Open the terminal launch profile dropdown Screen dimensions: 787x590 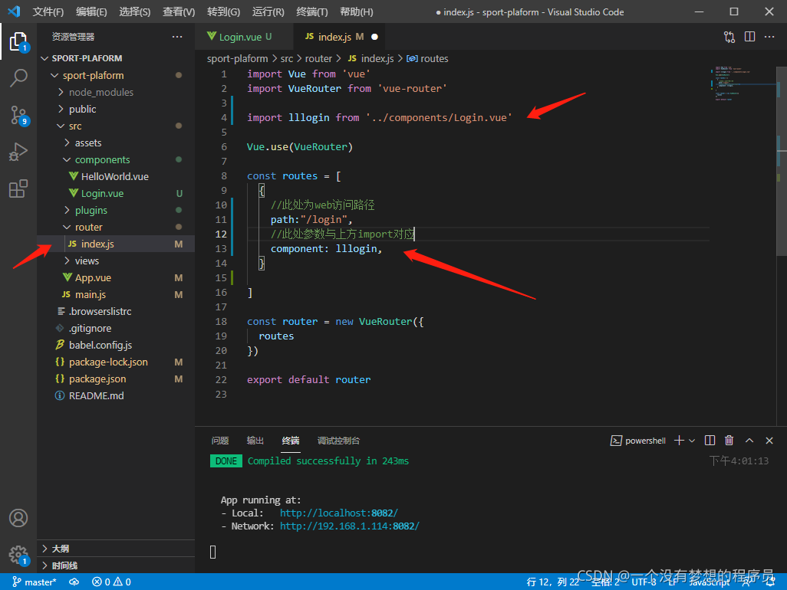coord(692,440)
